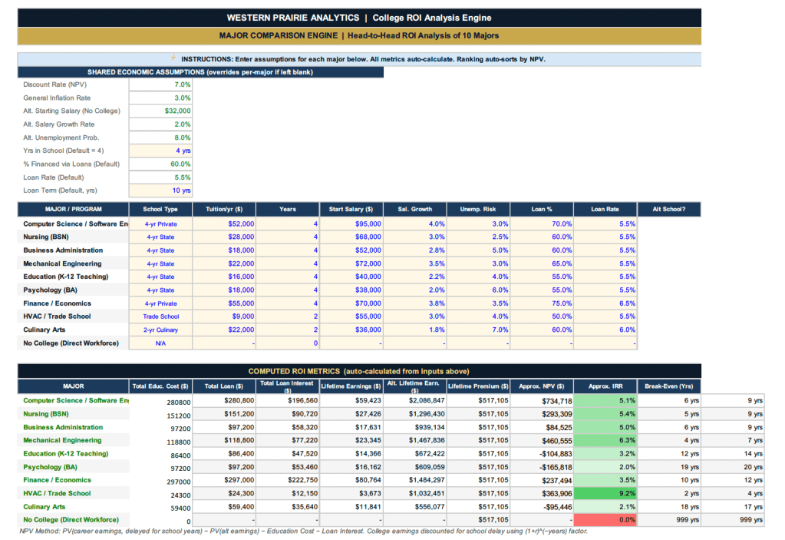Image resolution: width=785 pixels, height=540 pixels.
Task: Select the 'Unemp. Risk' column header
Action: point(478,209)
